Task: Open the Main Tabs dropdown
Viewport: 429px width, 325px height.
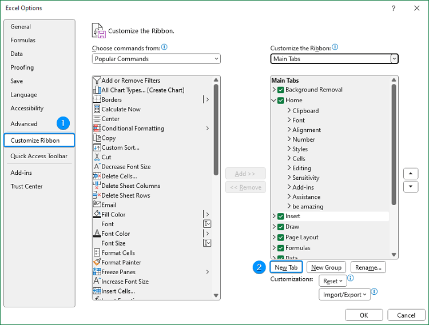Action: 335,59
